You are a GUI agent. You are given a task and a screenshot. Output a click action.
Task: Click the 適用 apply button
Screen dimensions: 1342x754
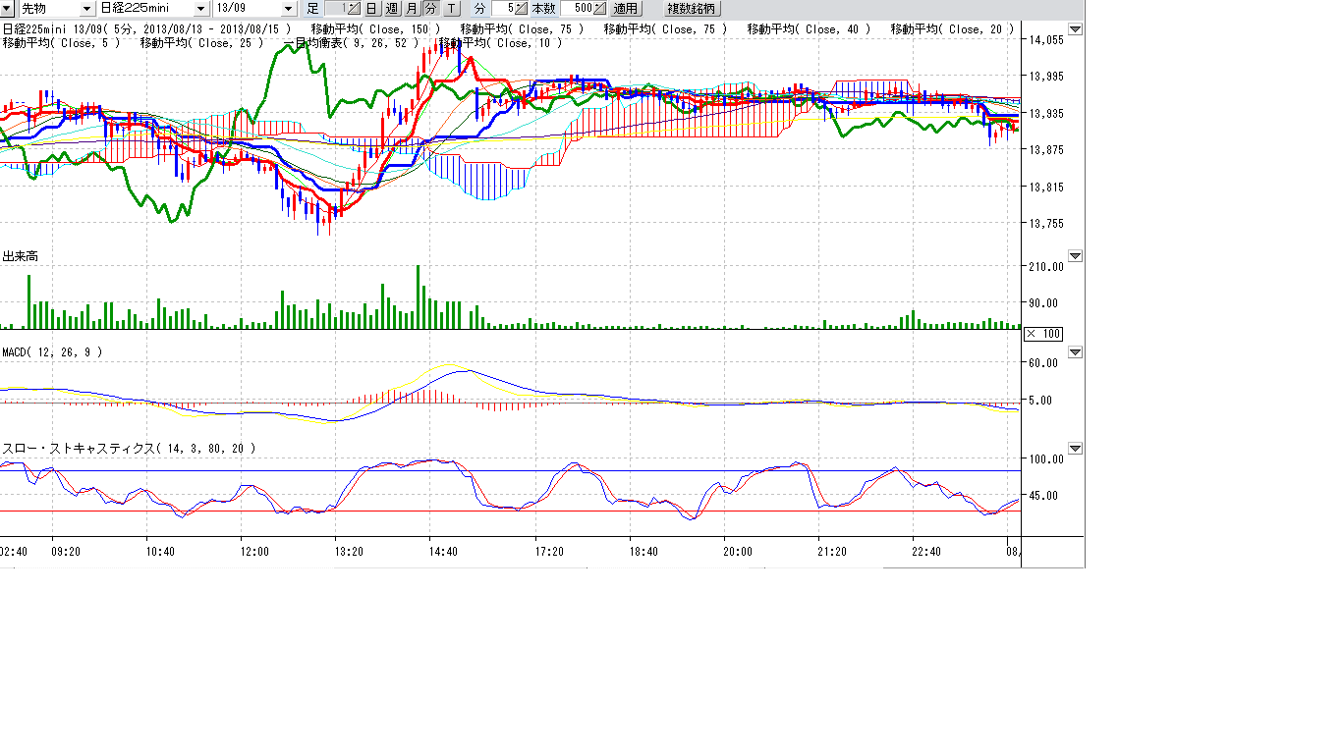pos(626,8)
